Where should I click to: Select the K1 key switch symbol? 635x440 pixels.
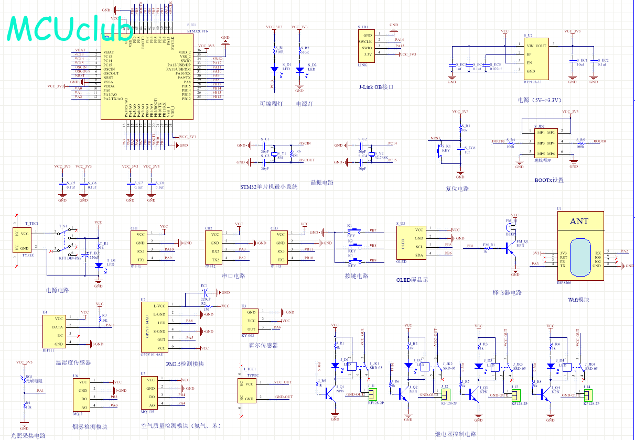click(355, 230)
